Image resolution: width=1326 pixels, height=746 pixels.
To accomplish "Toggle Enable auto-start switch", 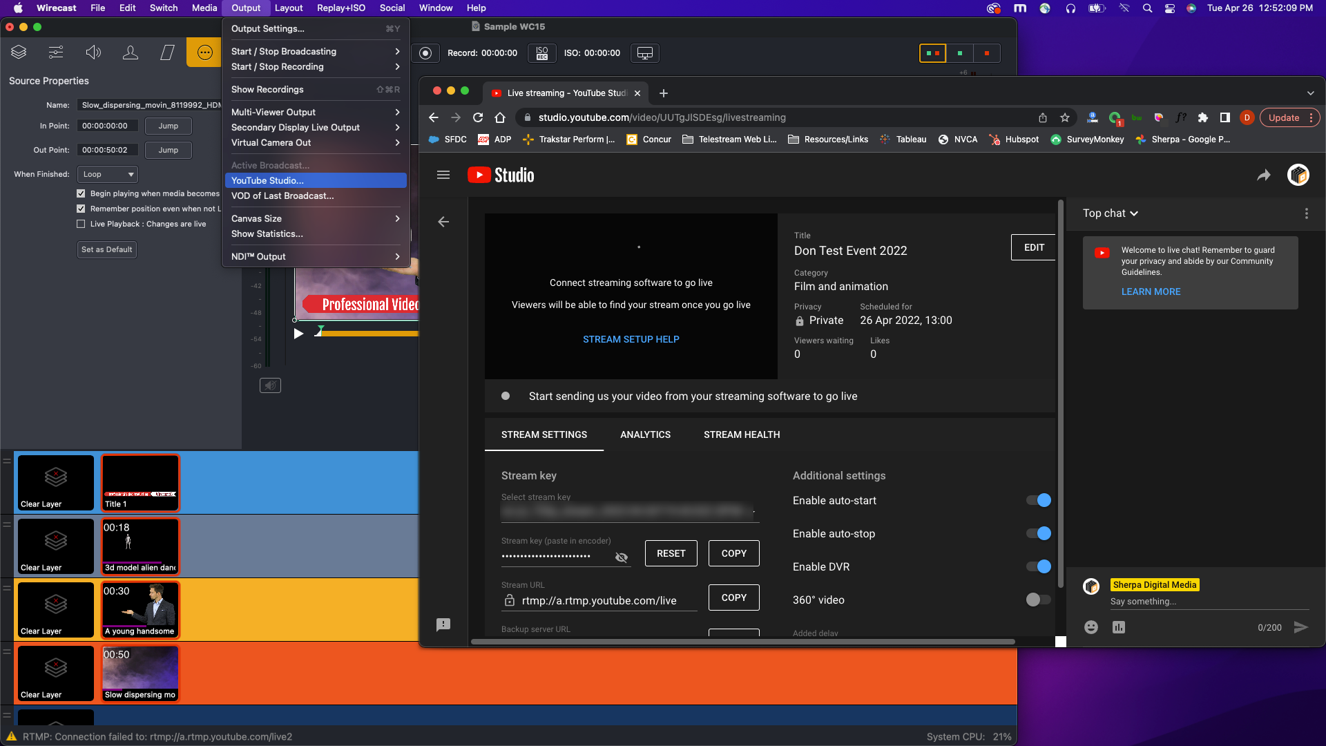I will [1038, 500].
